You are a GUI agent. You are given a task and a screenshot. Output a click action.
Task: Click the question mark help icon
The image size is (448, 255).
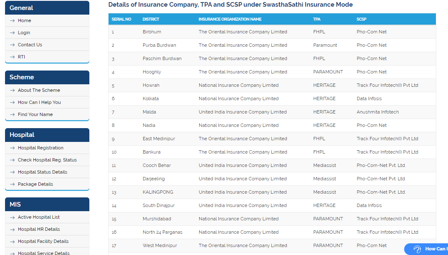coord(417,249)
